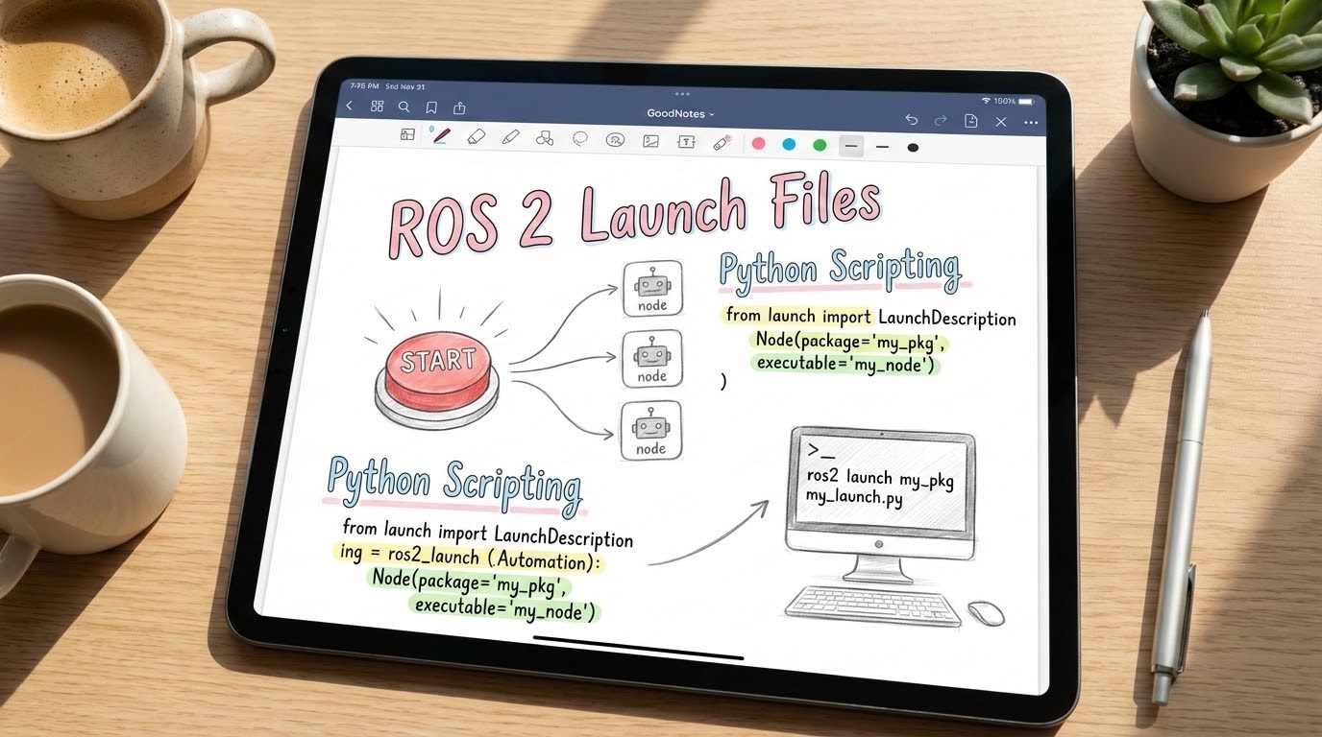Tap 'my_launch.py' on the drawn monitor
This screenshot has height=737, width=1322.
[854, 497]
